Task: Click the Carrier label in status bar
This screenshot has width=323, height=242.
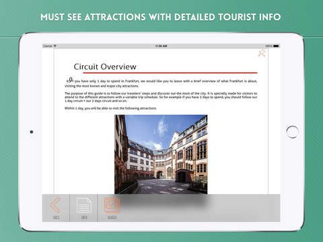Action: 48,46
